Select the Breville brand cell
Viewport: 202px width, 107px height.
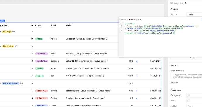[54, 91]
